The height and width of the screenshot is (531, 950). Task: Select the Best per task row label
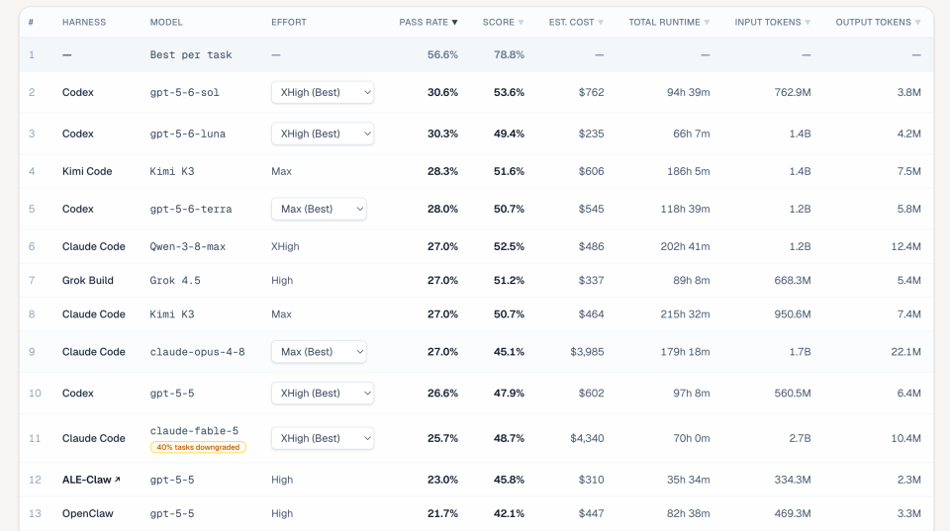[x=191, y=54]
